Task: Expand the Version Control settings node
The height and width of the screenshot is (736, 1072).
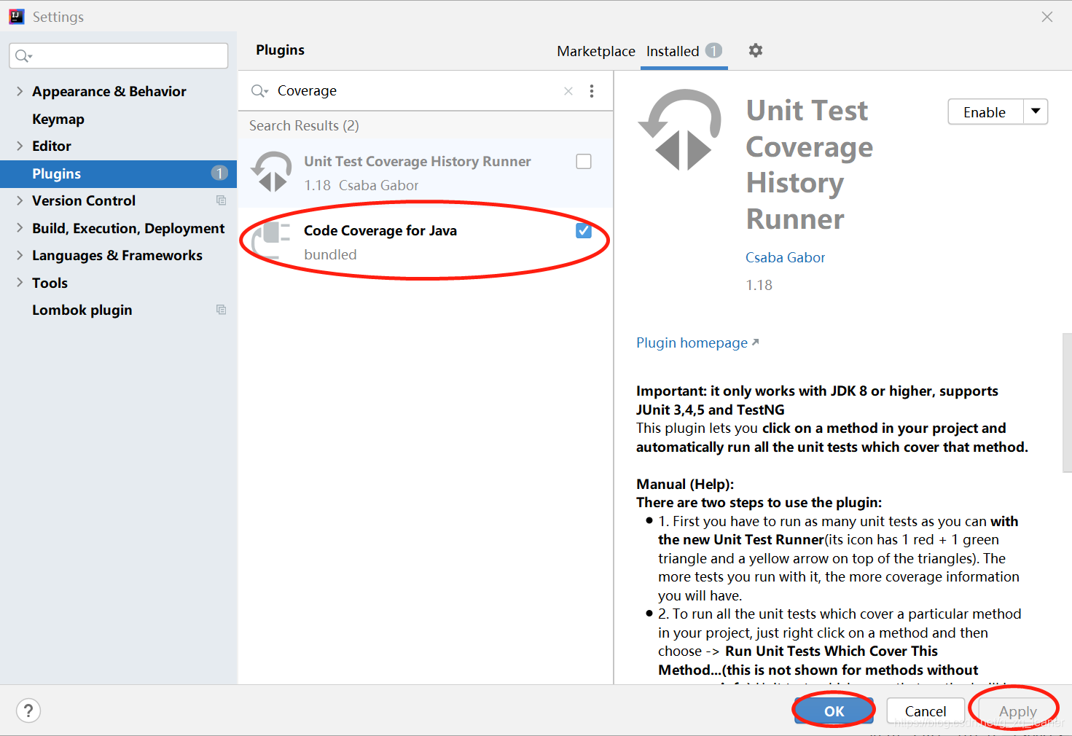Action: pos(20,200)
